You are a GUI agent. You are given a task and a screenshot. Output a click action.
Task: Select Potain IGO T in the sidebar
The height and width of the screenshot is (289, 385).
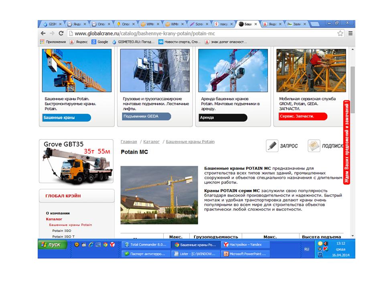[63, 237]
